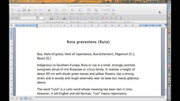Screen dimensions: 180x101
Task: Toggle the Gallery elements bar
Action: coord(89,10)
